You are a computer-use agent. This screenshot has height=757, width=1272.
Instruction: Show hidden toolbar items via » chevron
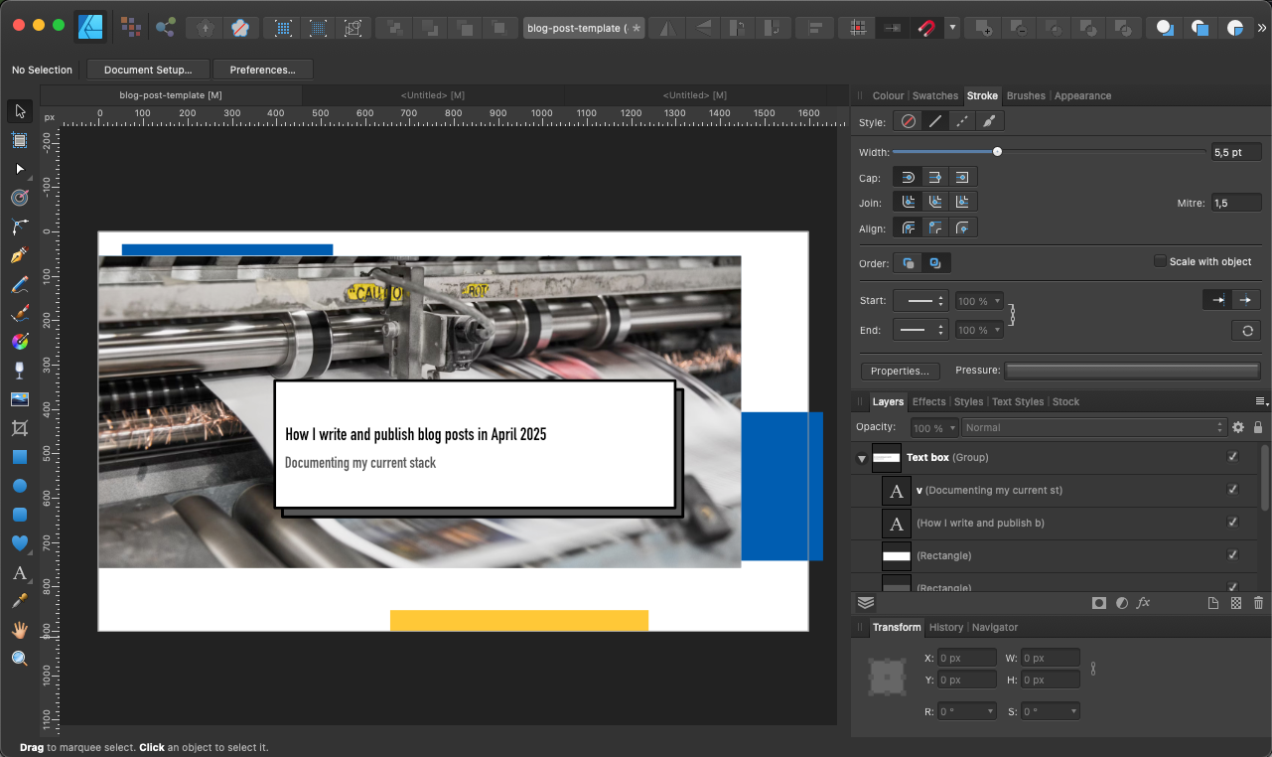click(1261, 28)
